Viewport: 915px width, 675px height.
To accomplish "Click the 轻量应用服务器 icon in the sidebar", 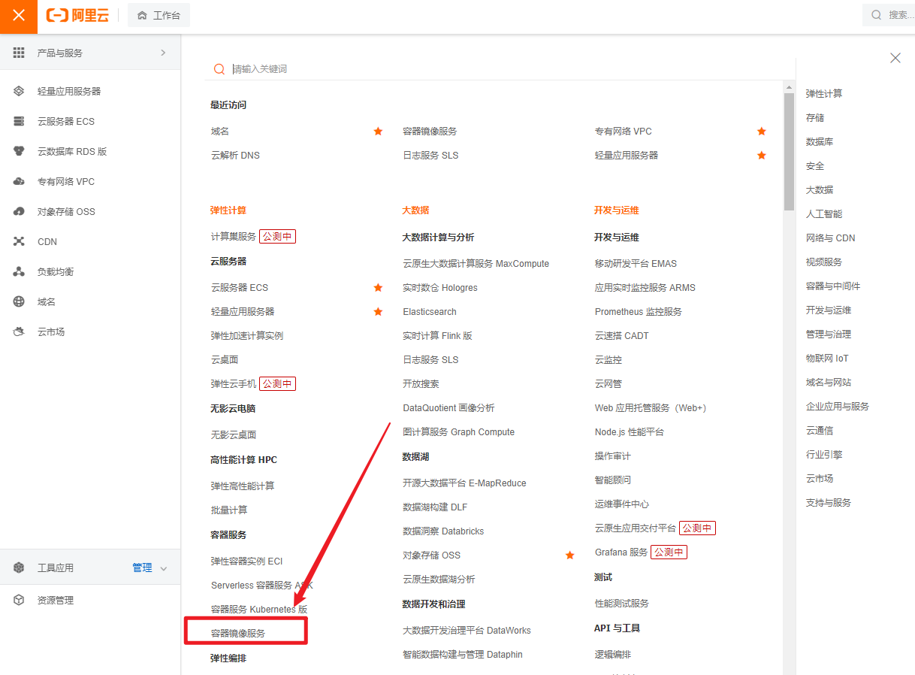I will click(20, 91).
